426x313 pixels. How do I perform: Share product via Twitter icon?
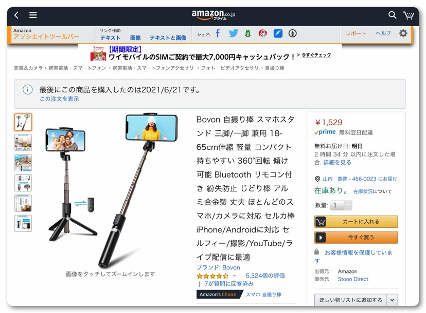[233, 33]
